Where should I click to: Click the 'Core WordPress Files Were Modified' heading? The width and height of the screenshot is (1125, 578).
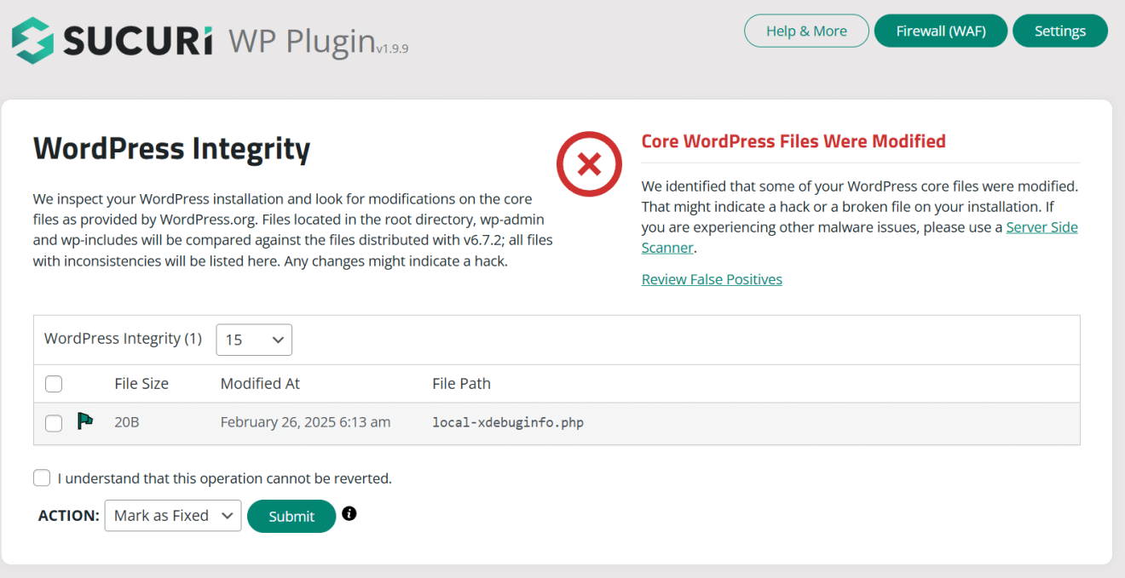(793, 141)
